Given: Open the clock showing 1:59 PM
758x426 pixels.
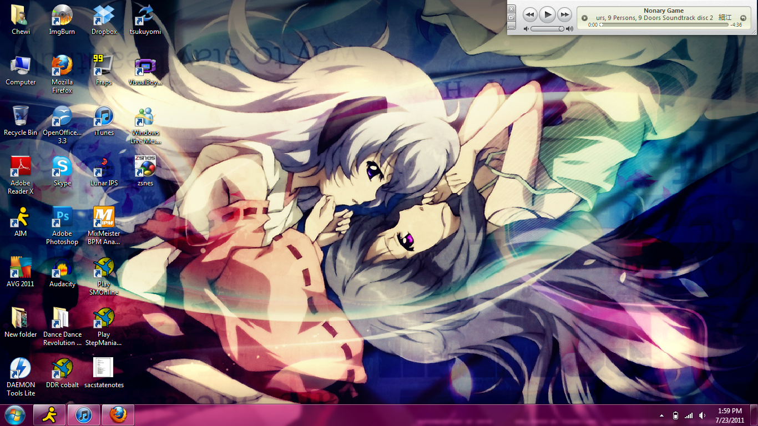Looking at the screenshot, I should tap(730, 415).
